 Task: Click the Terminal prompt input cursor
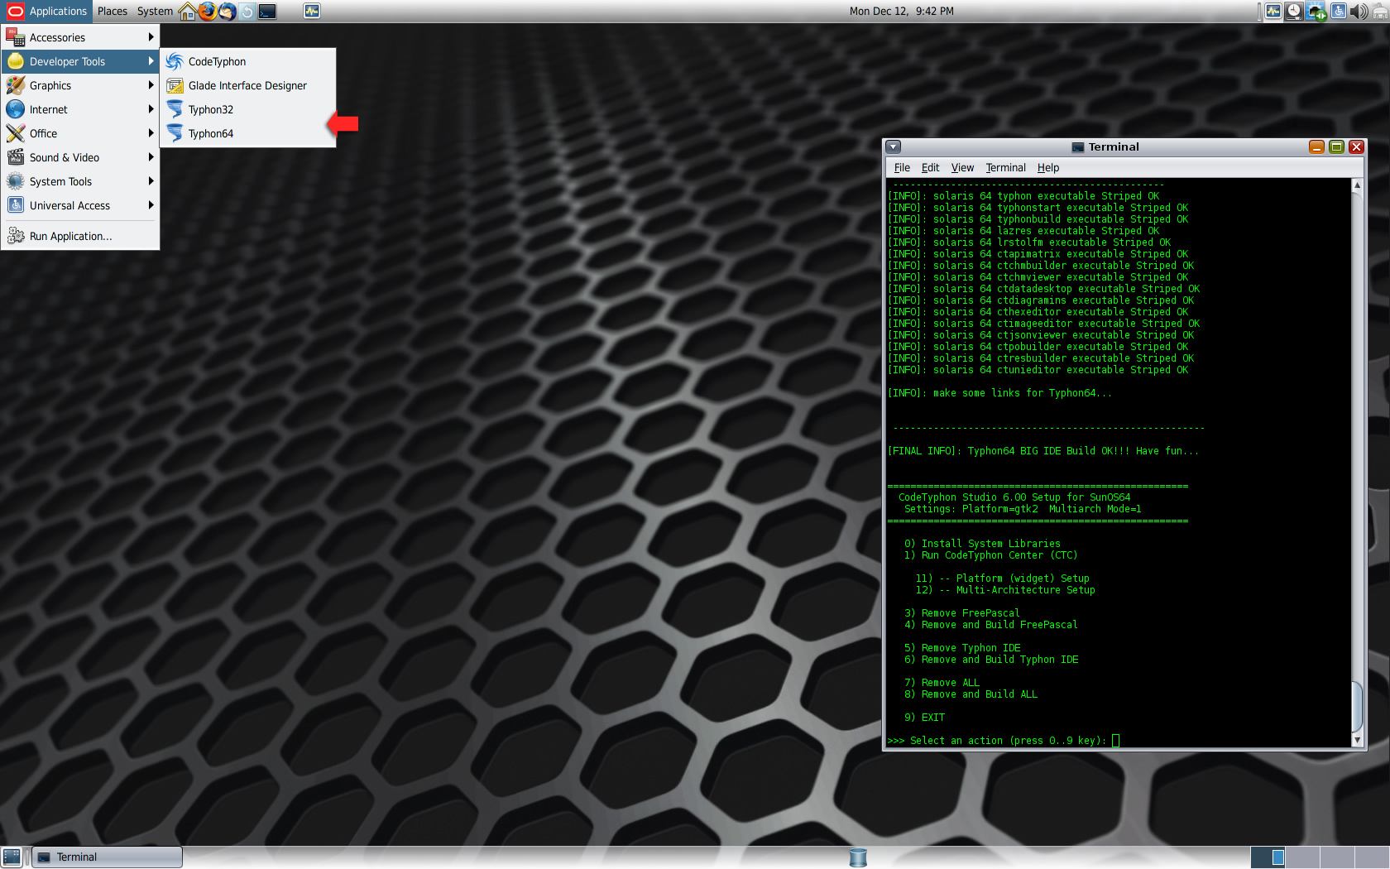click(1115, 741)
